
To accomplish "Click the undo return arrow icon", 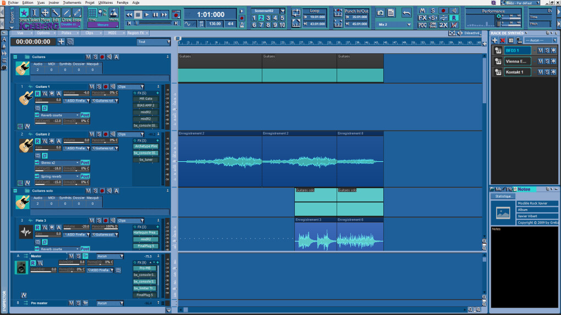I will [x=406, y=13].
